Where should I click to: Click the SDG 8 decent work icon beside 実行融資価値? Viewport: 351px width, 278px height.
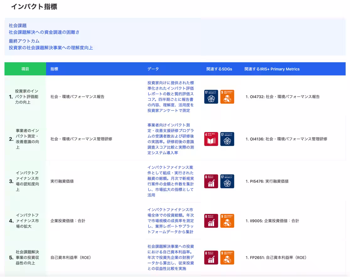point(211,181)
